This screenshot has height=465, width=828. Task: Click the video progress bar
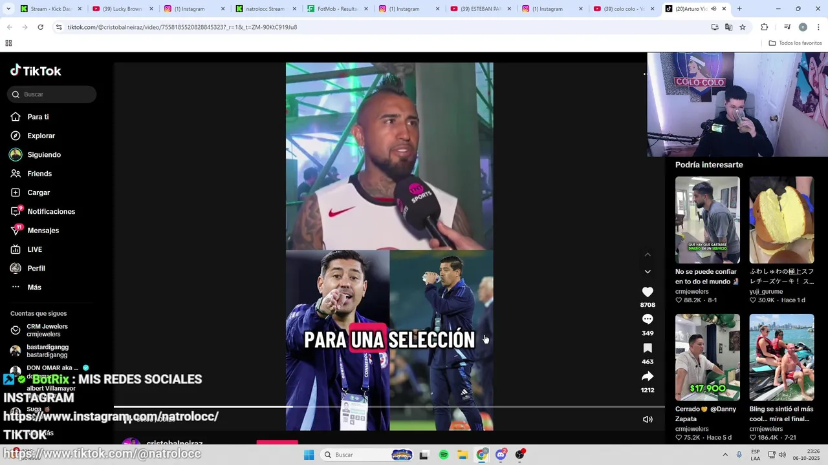click(389, 407)
